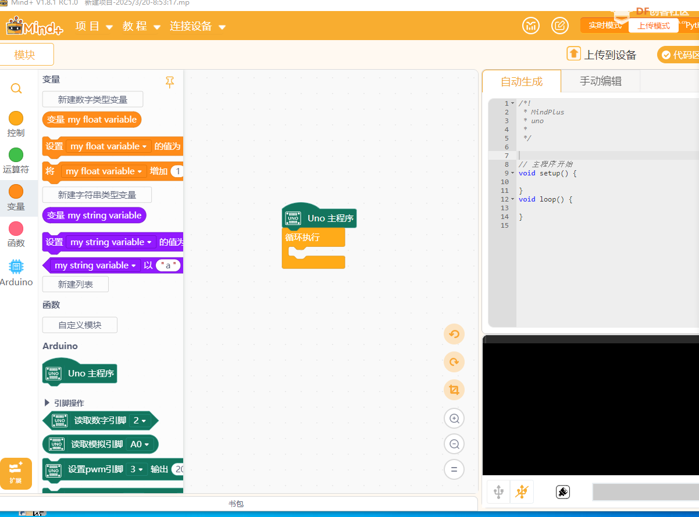Collapse code fold arrow at void setup line
699x517 pixels.
coord(512,173)
